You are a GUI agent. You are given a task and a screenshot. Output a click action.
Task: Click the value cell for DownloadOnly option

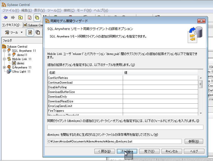[160, 97]
